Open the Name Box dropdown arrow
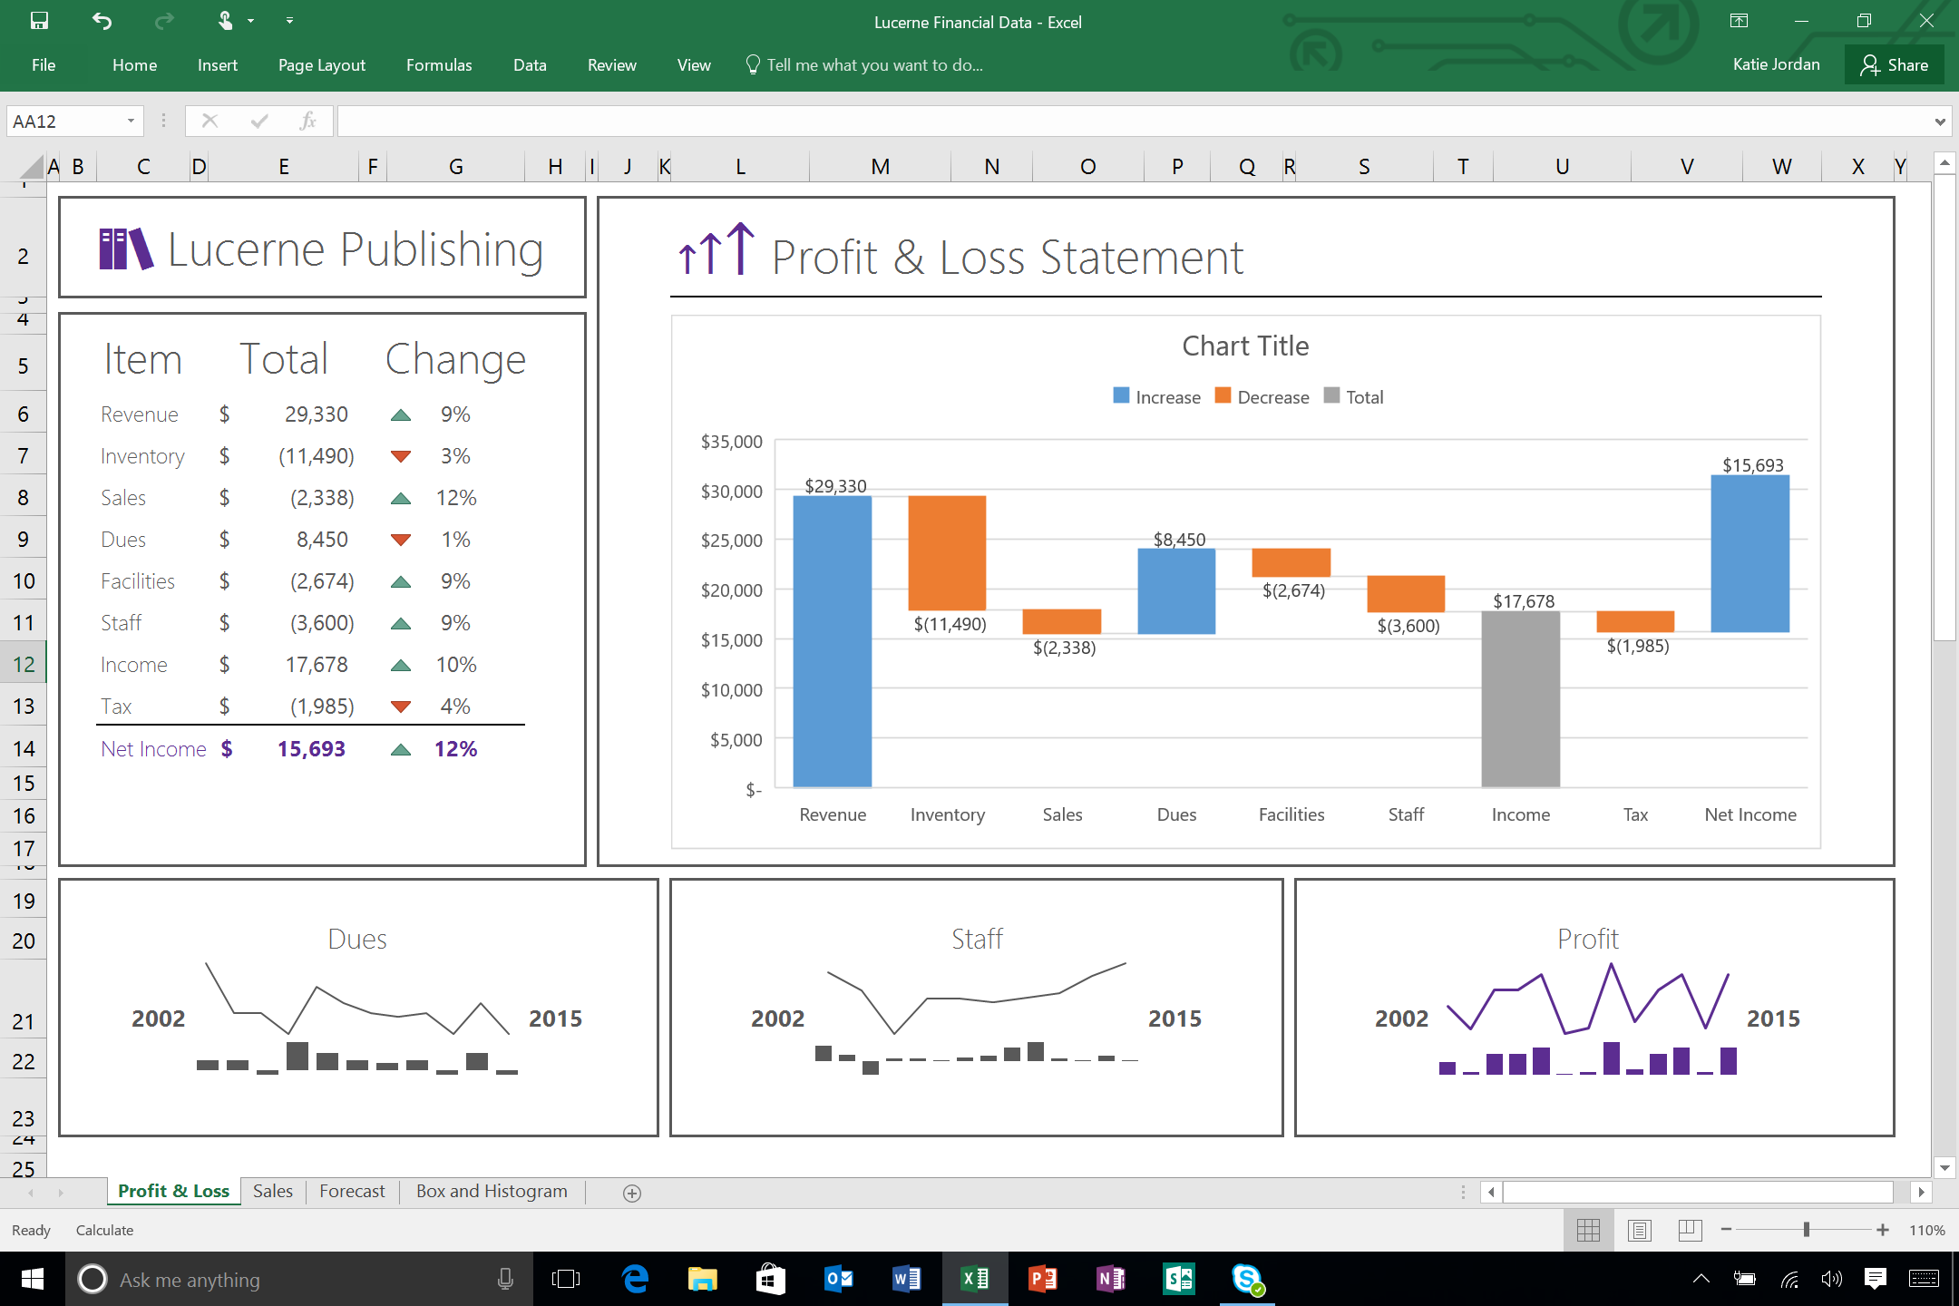1959x1306 pixels. coord(130,120)
